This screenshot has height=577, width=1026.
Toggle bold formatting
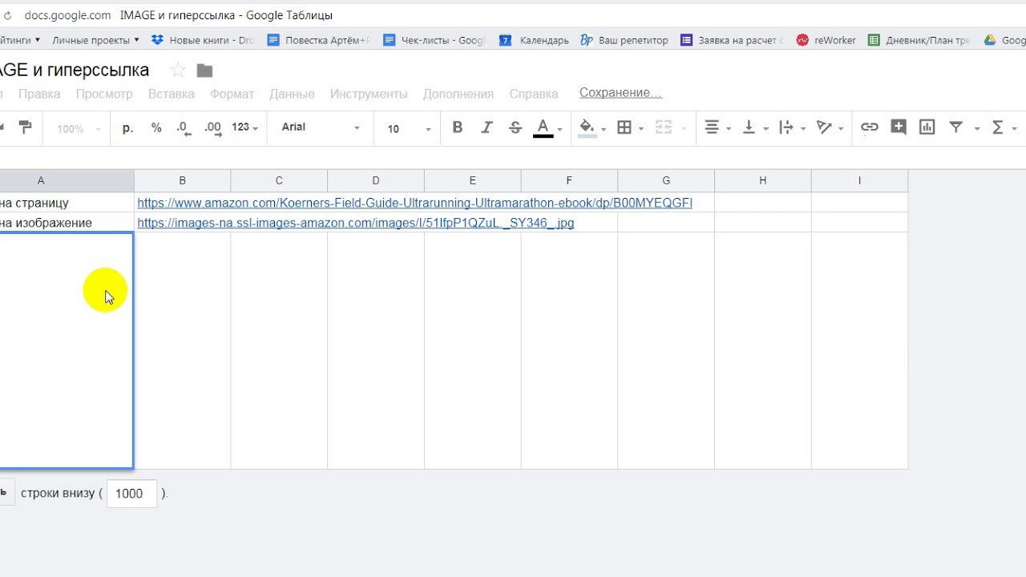(457, 127)
